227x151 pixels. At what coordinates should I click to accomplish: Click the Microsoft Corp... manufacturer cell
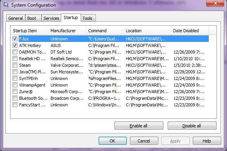coord(66,92)
